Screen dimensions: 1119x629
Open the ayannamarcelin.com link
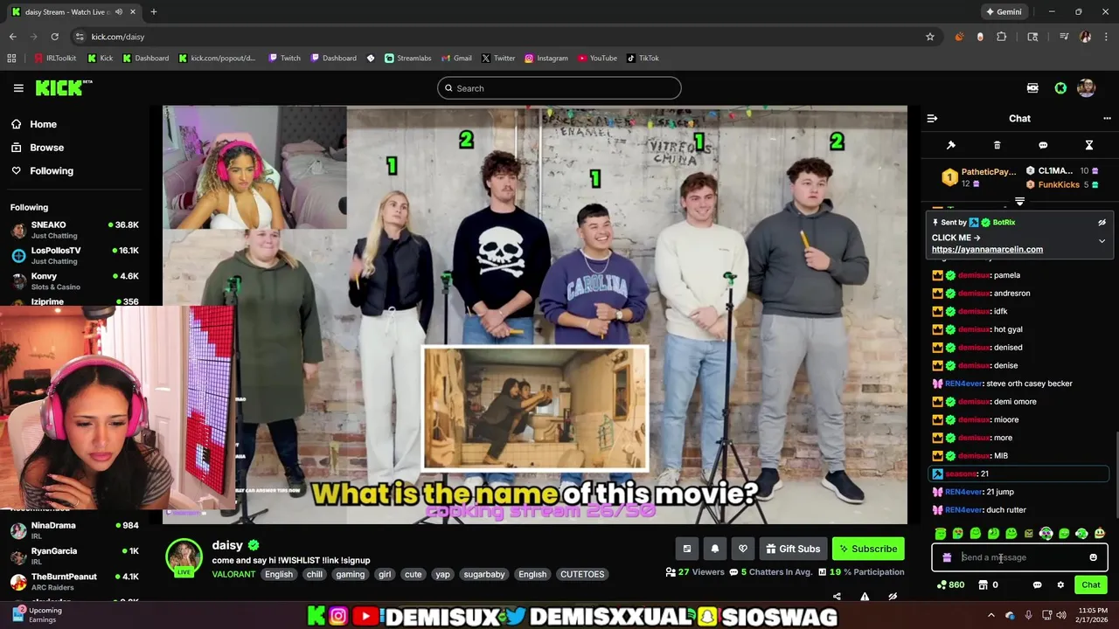(x=987, y=249)
